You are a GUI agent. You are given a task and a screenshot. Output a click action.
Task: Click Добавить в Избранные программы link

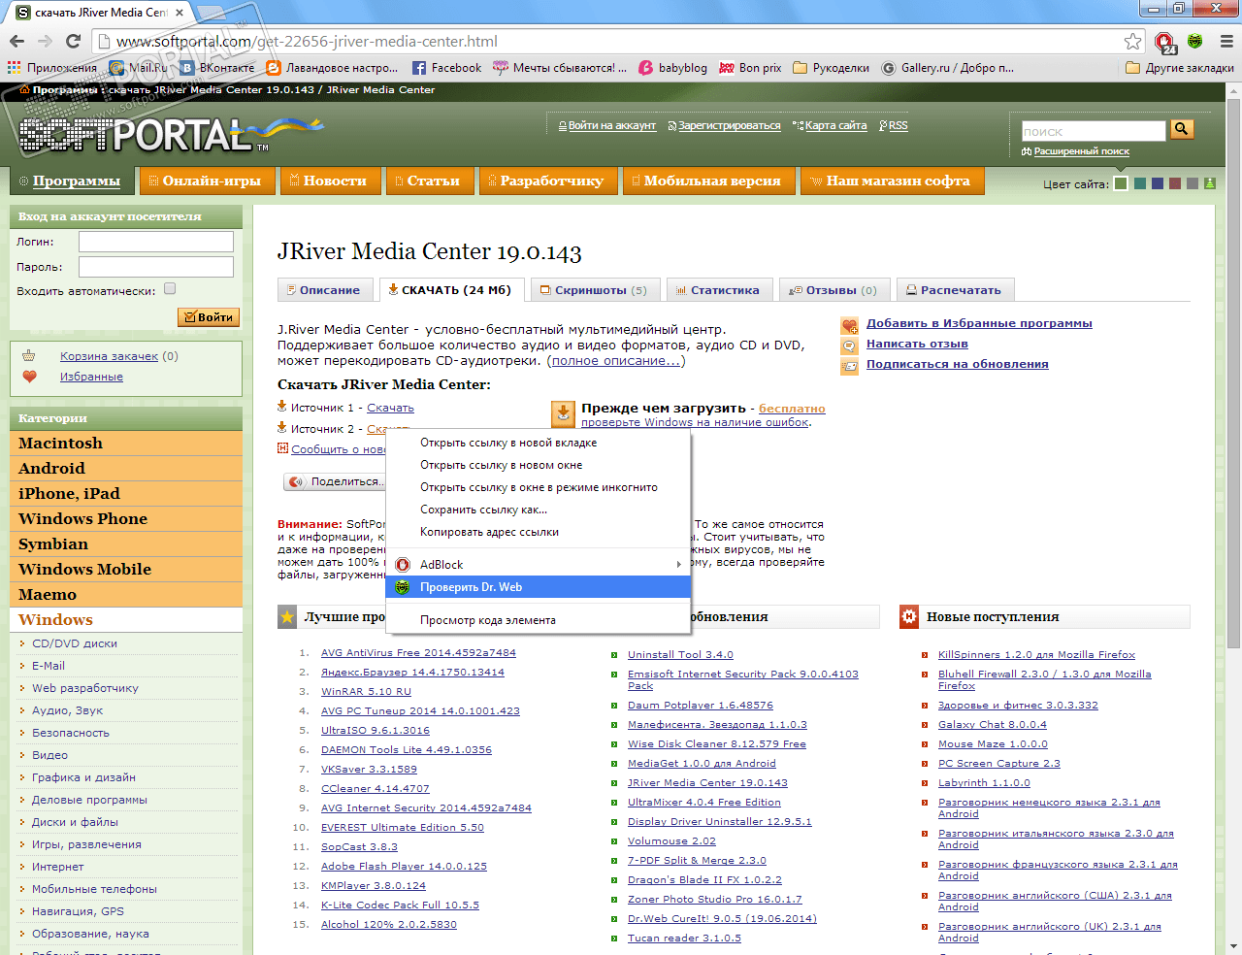click(979, 324)
